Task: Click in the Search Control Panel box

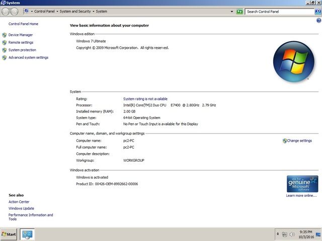Action: click(279, 11)
